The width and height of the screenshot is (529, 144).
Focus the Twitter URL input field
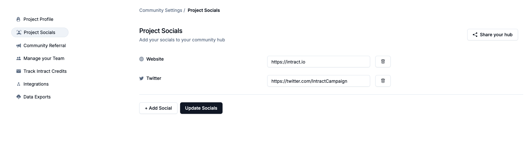point(318,81)
